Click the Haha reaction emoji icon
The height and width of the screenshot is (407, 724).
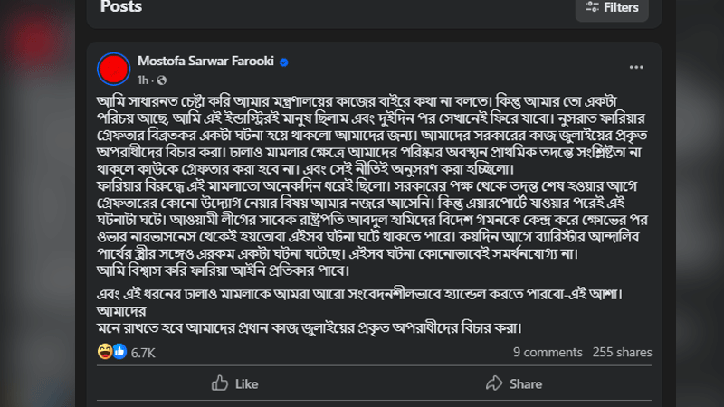(x=105, y=352)
